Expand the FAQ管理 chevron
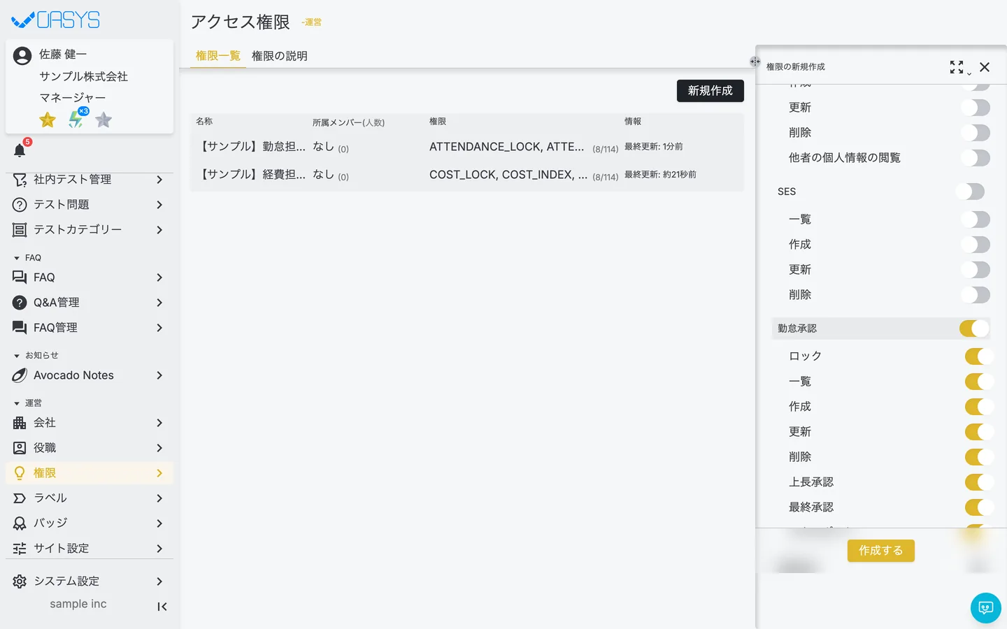1007x629 pixels. pyautogui.click(x=159, y=328)
